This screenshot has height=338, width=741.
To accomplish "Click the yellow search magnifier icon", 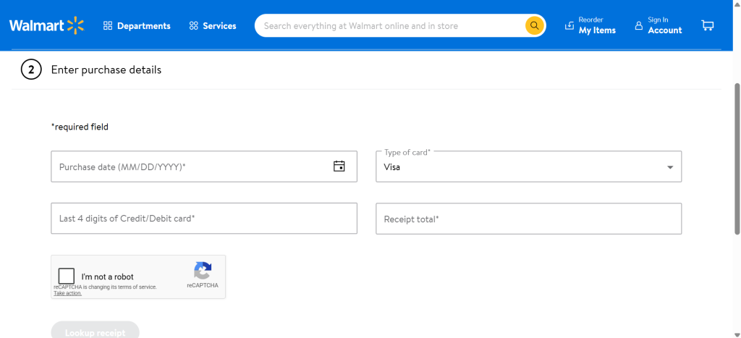I will [534, 25].
